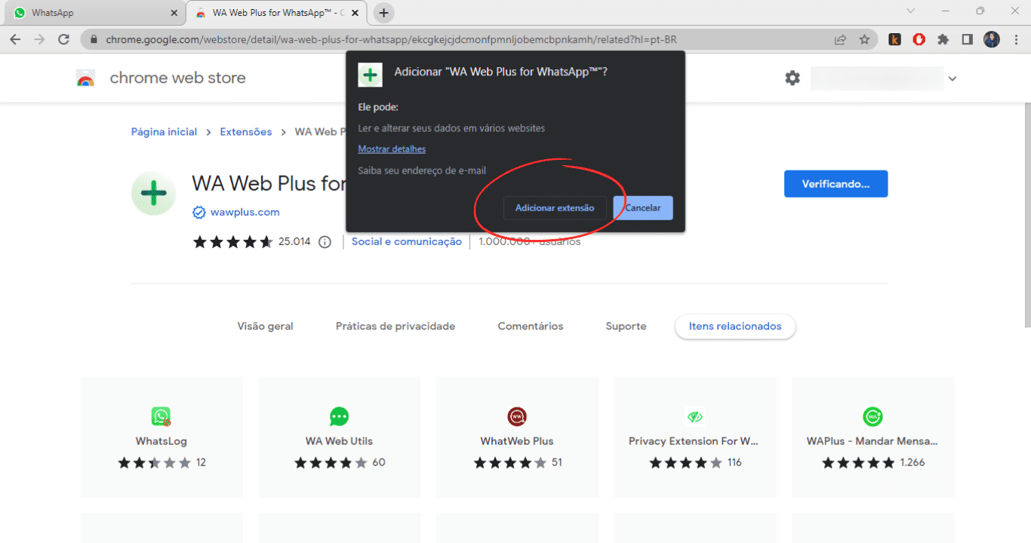Open Web Store settings gear
This screenshot has width=1031, height=543.
(x=792, y=78)
